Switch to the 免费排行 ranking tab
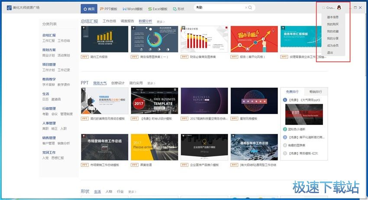The image size is (368, 200). coord(292,92)
